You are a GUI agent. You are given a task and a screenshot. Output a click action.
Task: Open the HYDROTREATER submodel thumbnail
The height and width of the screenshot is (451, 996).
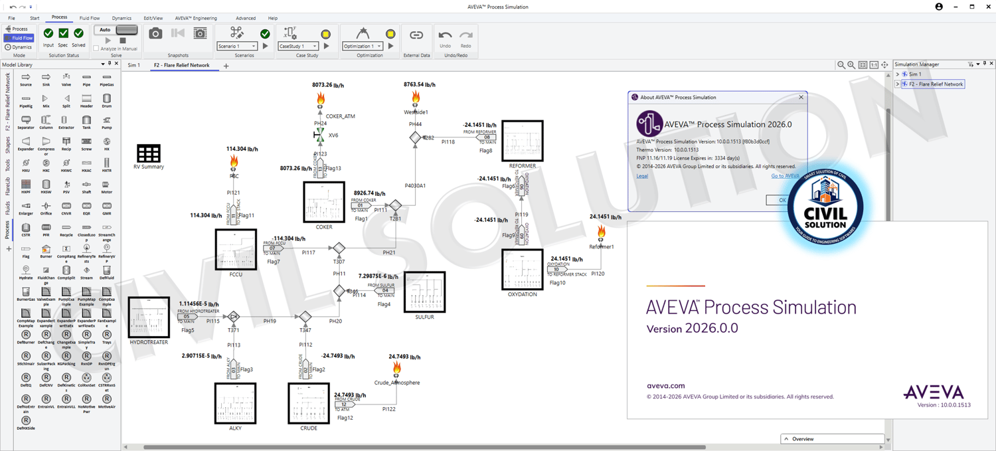(149, 317)
